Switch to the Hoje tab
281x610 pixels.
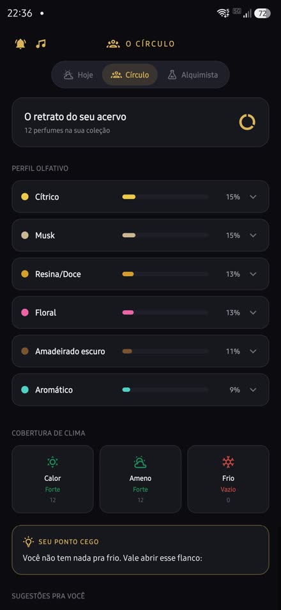coord(78,75)
